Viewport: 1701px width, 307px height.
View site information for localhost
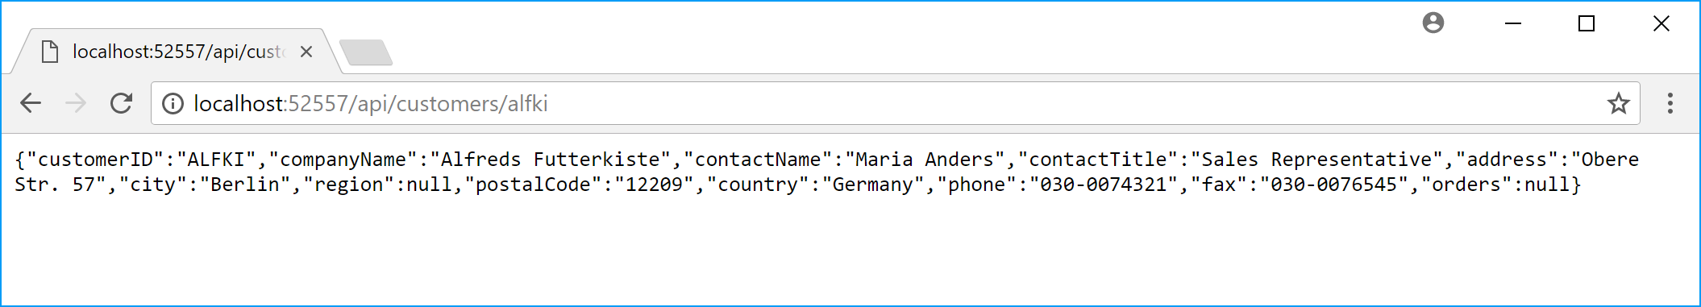pos(173,104)
